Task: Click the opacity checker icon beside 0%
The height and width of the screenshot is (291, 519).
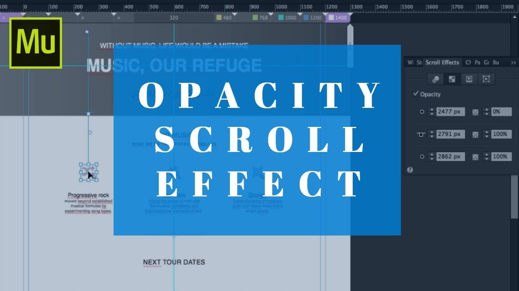Action: [476, 112]
